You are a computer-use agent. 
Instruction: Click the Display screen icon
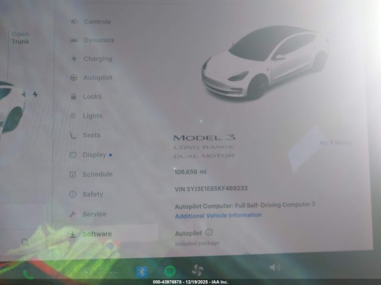tap(73, 154)
